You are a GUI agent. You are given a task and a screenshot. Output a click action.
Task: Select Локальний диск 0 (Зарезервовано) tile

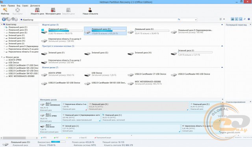192,31
